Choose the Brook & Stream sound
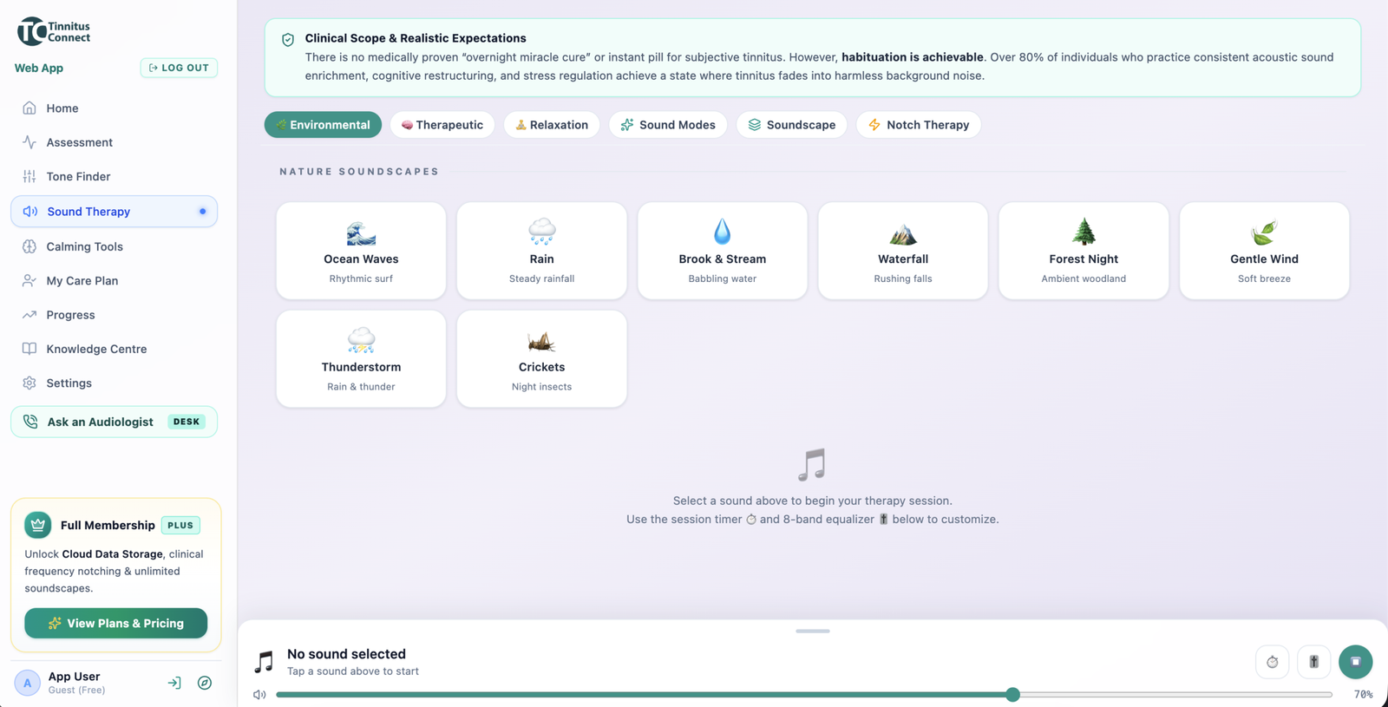The height and width of the screenshot is (707, 1388). 722,251
